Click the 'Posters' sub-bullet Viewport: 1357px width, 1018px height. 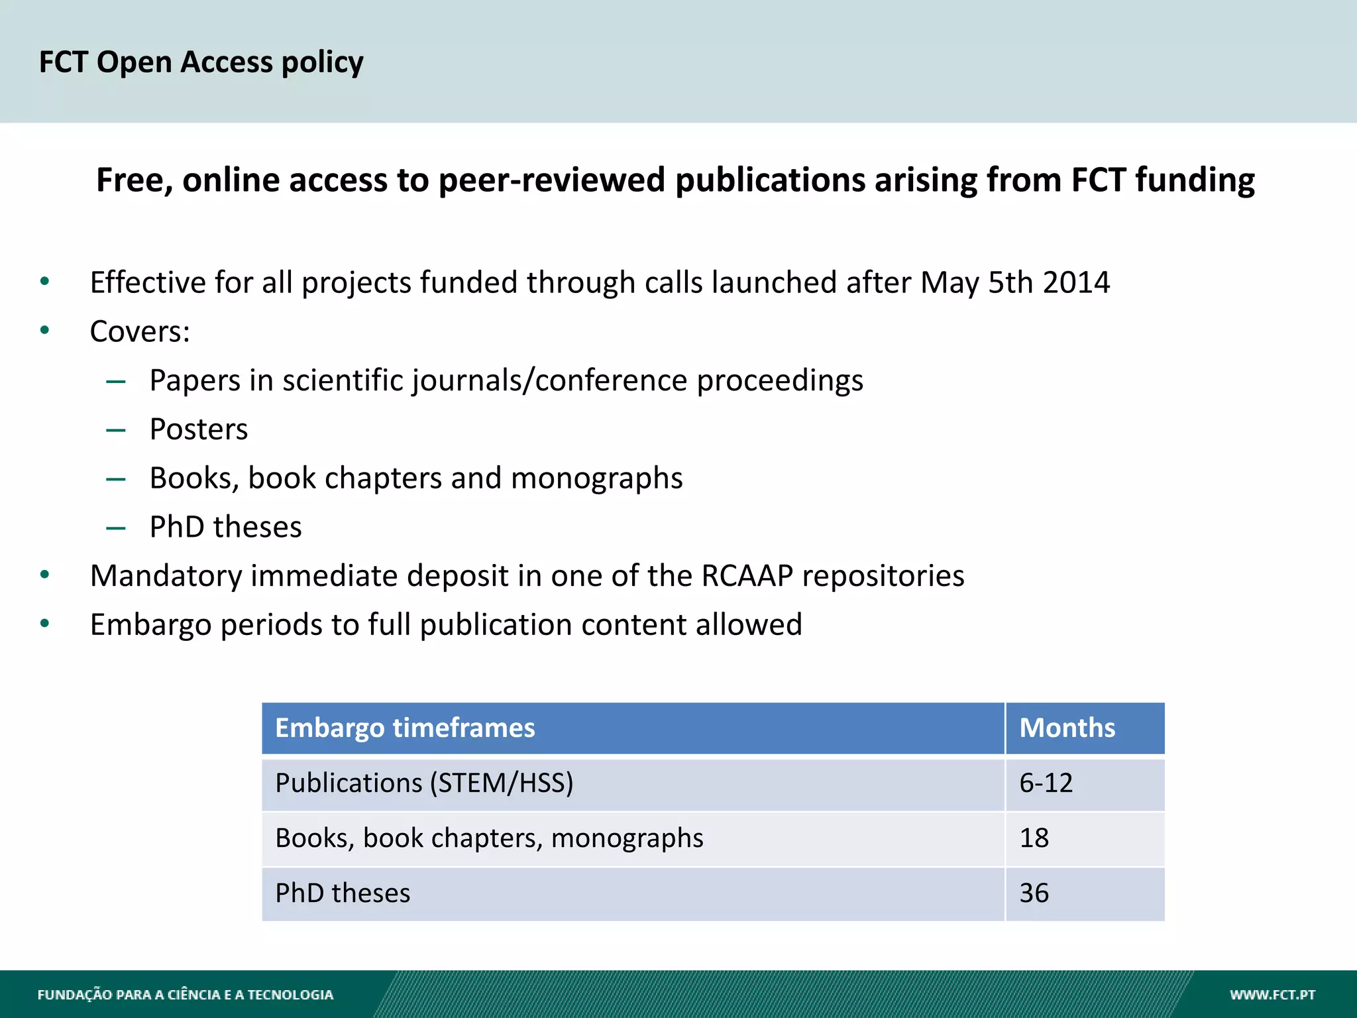(x=199, y=429)
